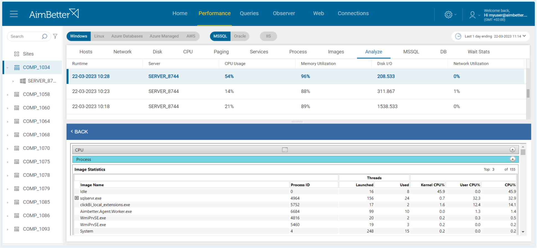Switch platform filter to AWS
Image resolution: width=537 pixels, height=248 pixels.
(x=191, y=36)
